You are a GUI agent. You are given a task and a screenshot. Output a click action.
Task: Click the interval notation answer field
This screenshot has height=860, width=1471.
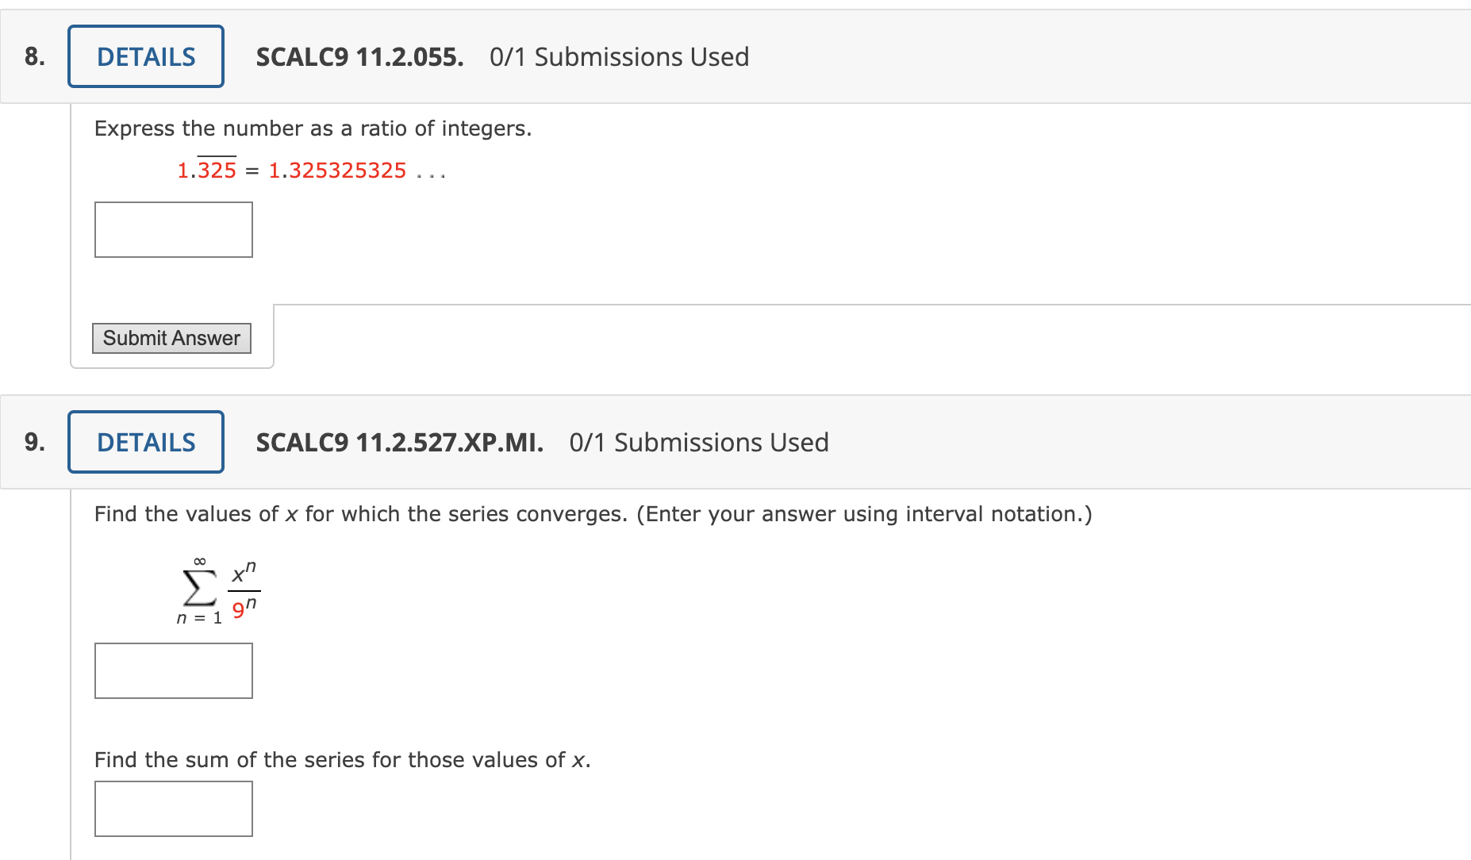[173, 670]
